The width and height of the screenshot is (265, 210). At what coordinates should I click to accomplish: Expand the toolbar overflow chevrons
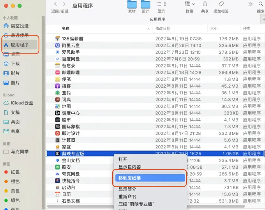(x=251, y=4)
